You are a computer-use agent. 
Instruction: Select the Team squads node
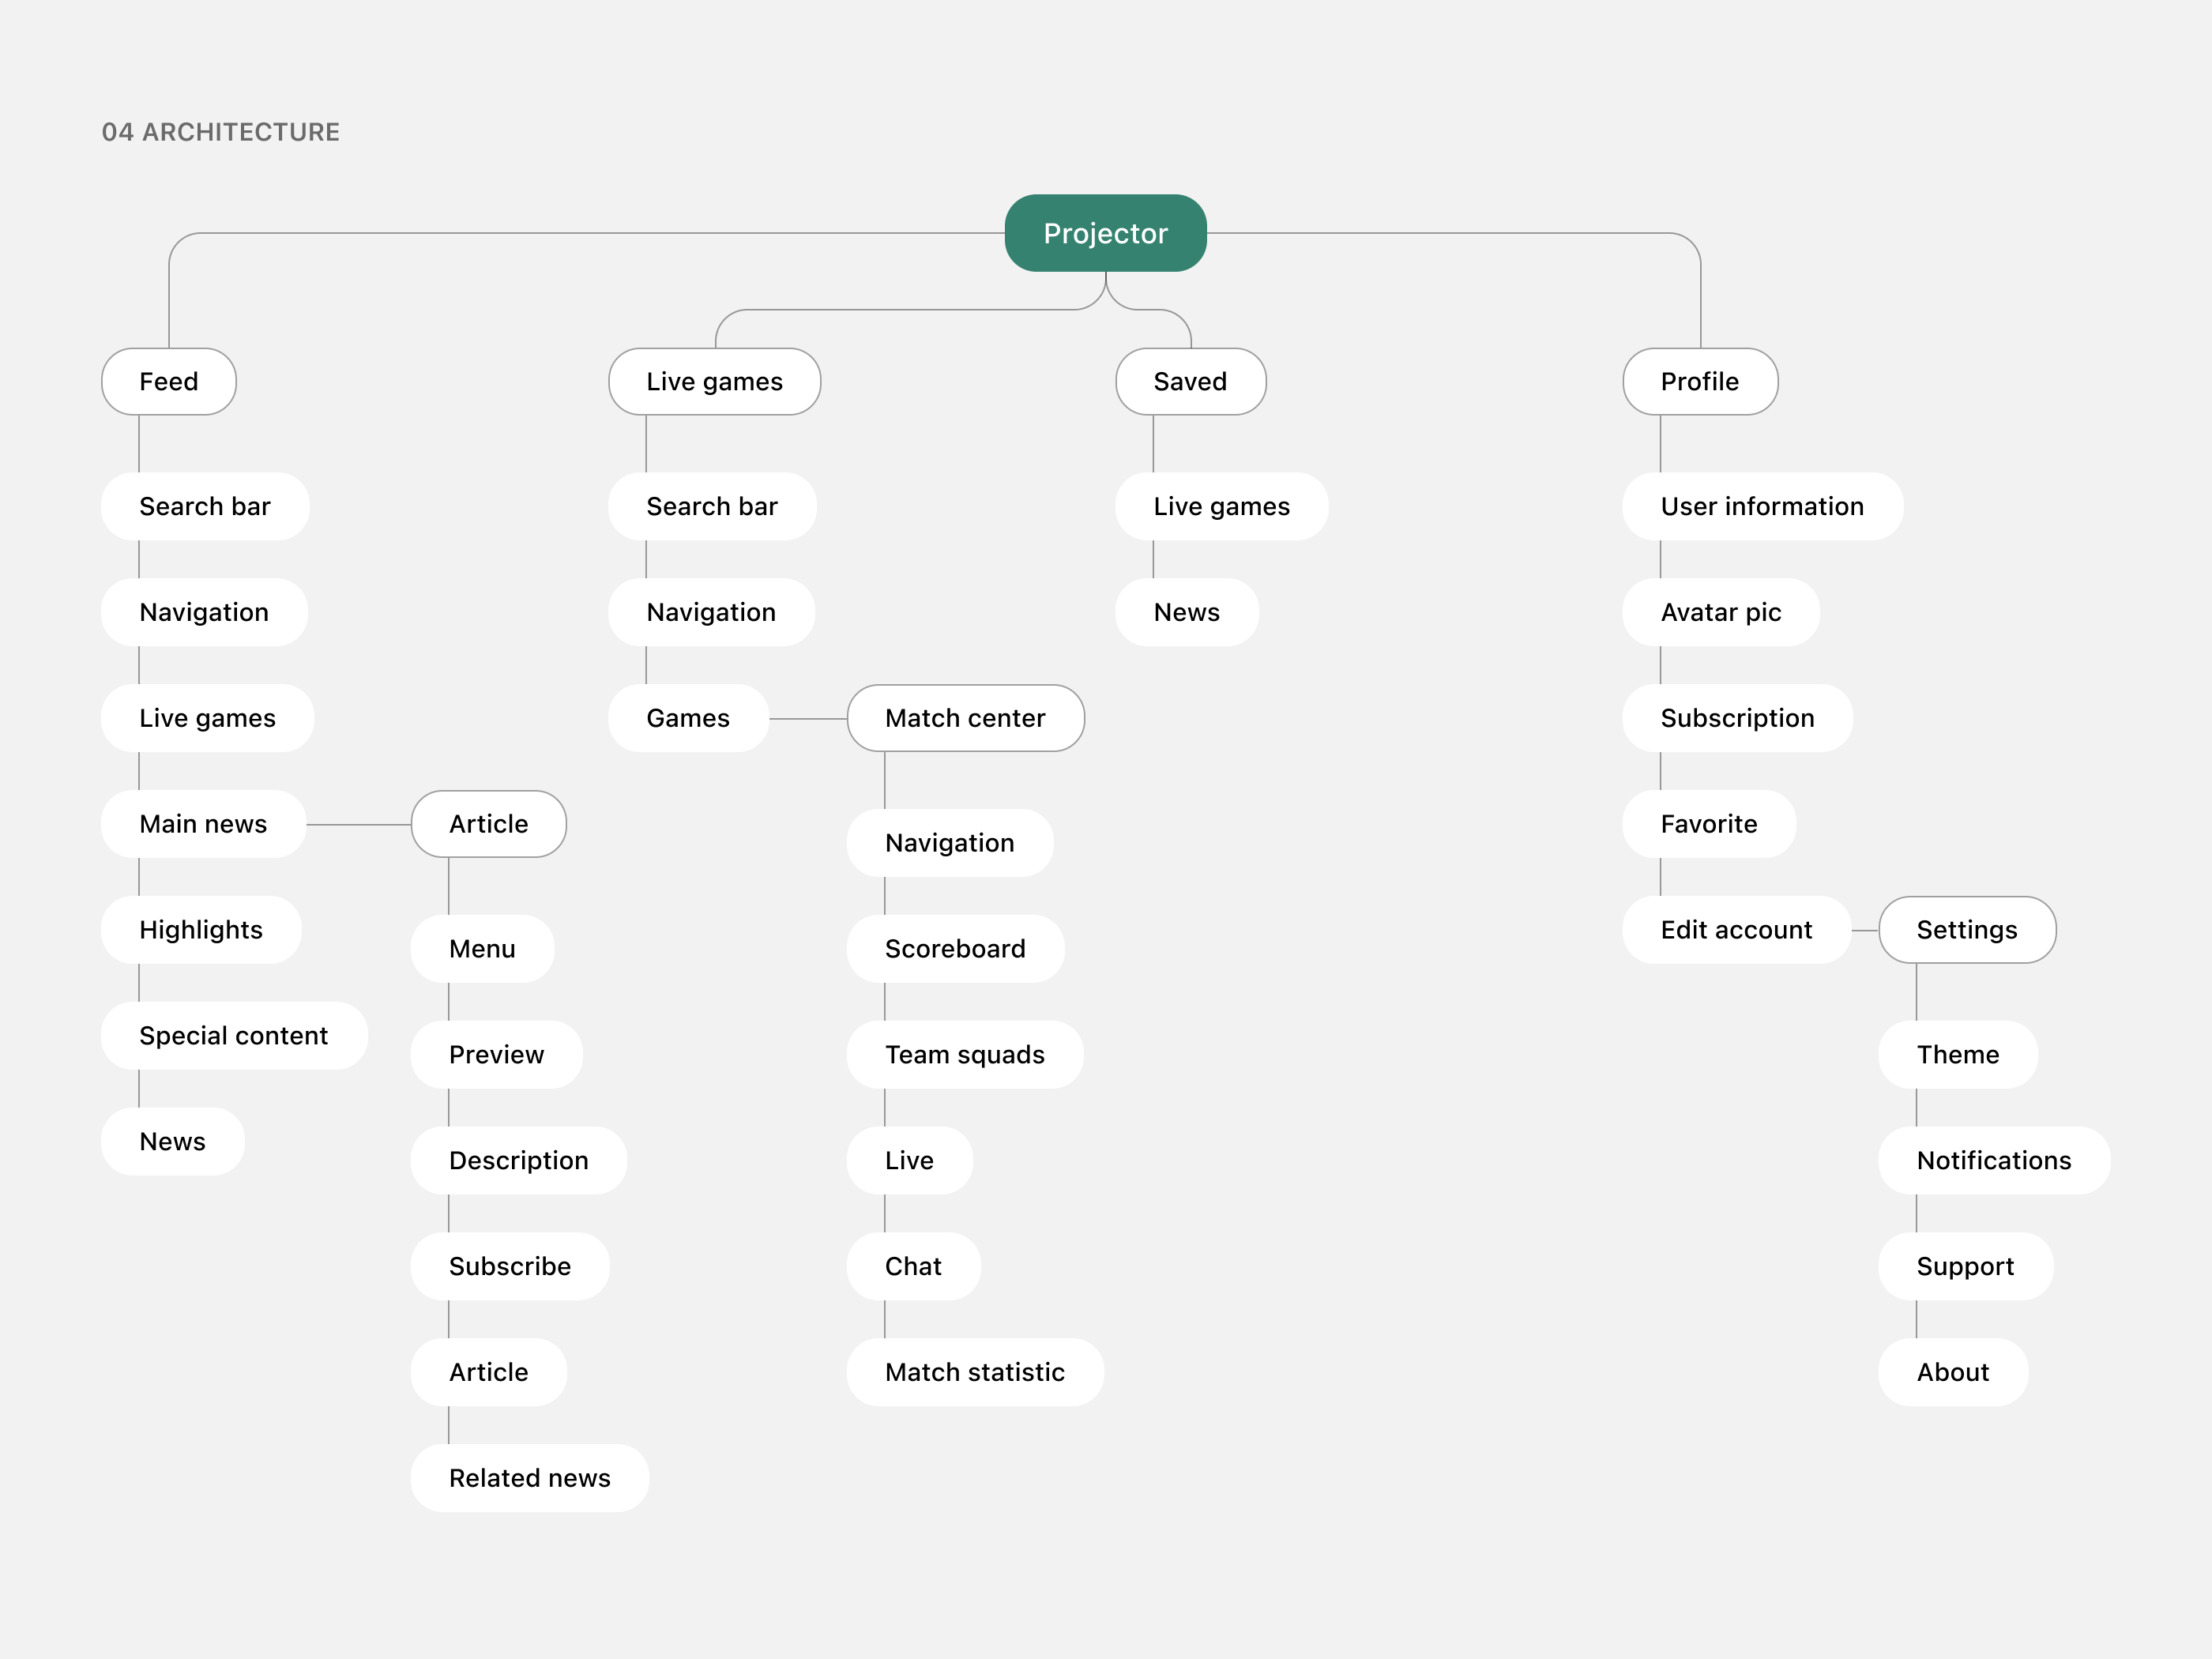pos(965,1055)
